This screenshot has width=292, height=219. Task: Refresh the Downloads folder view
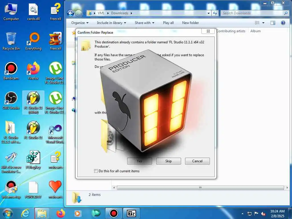(x=215, y=13)
